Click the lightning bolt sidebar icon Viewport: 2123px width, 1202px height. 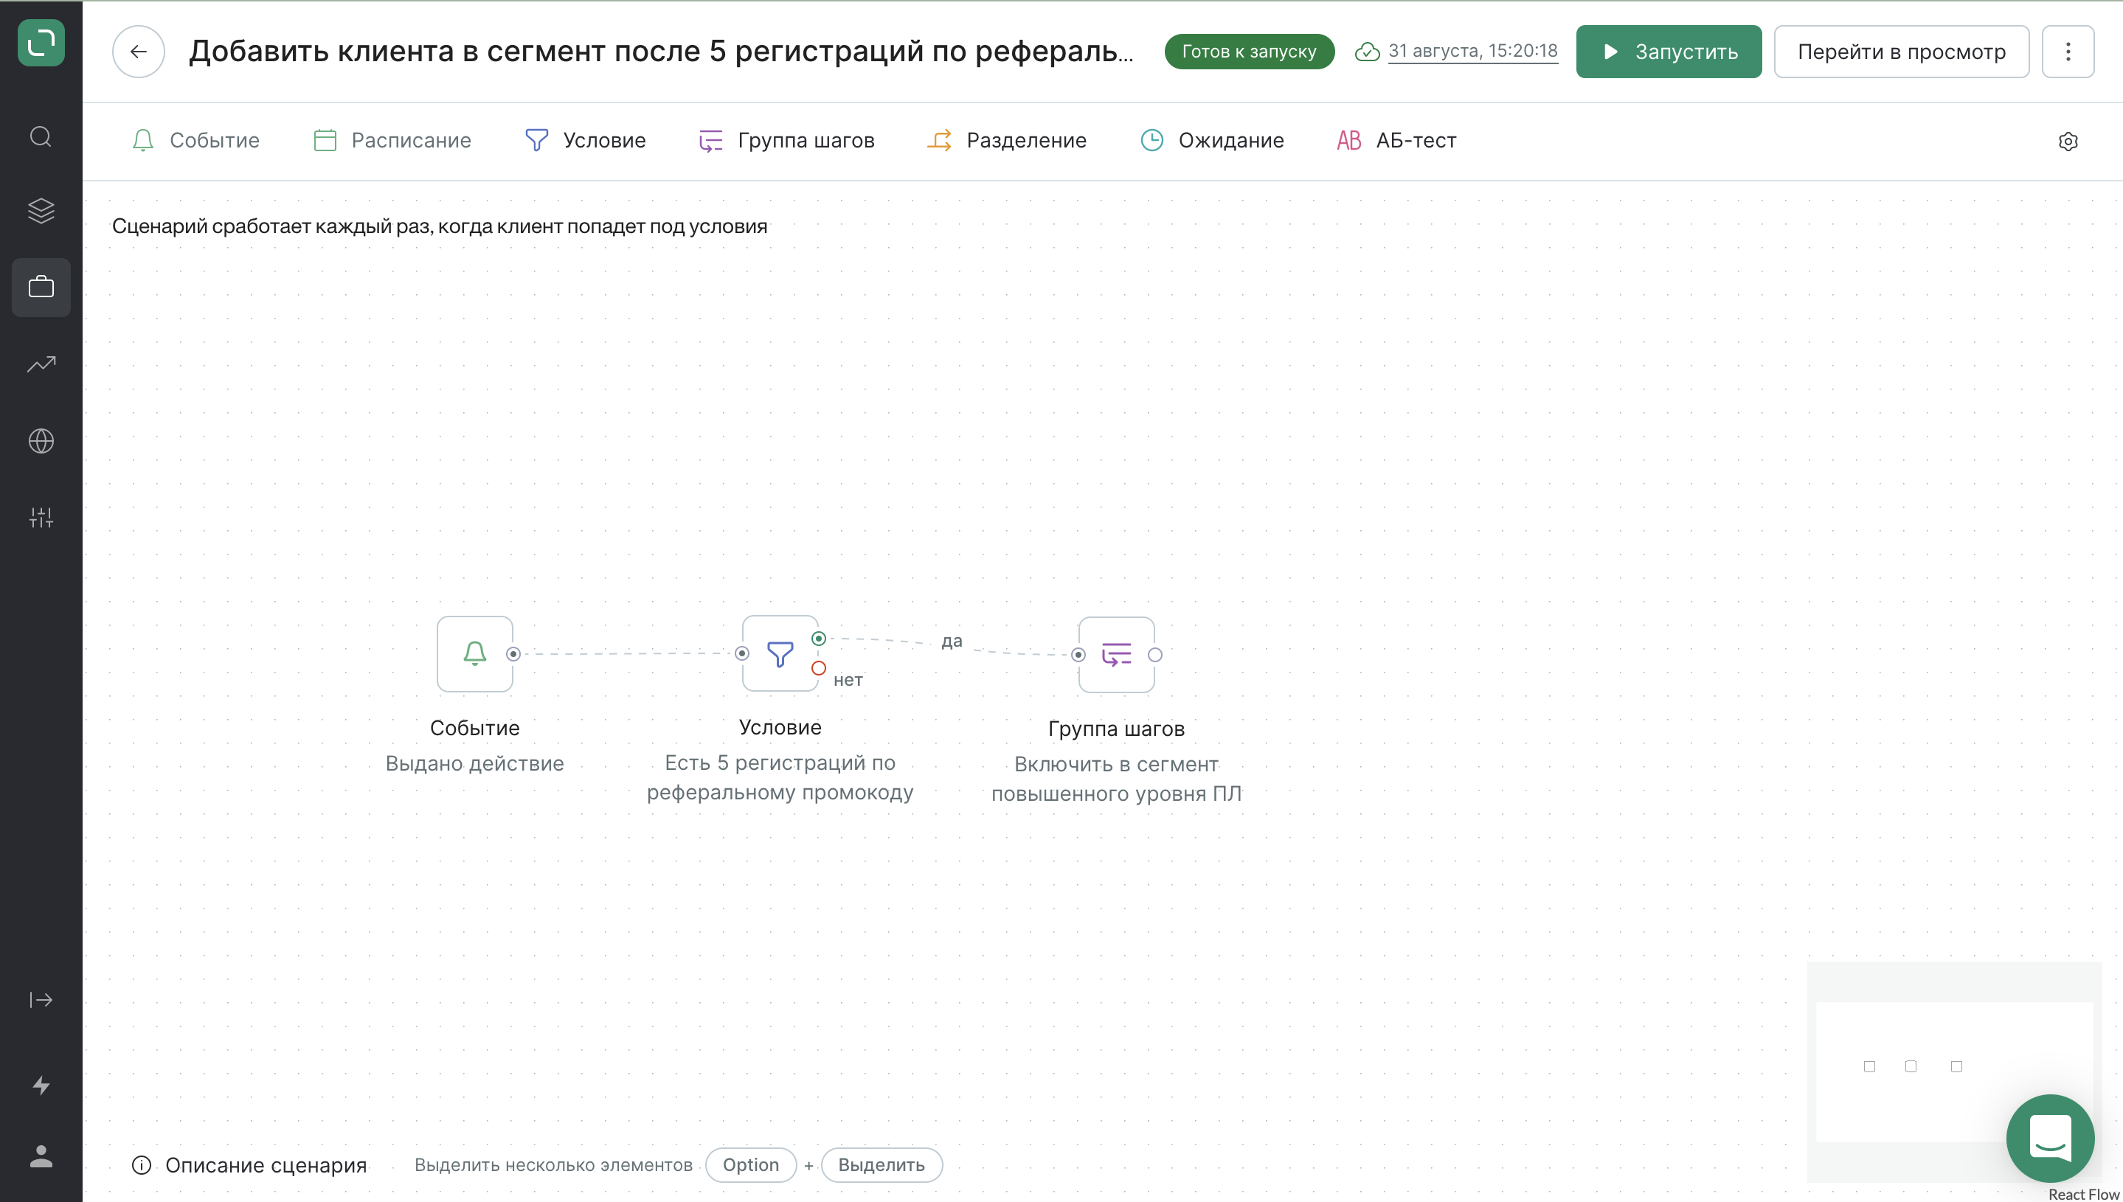[41, 1085]
